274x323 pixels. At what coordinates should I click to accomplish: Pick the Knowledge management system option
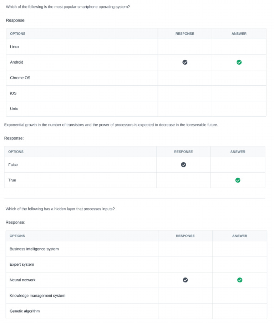point(37,296)
